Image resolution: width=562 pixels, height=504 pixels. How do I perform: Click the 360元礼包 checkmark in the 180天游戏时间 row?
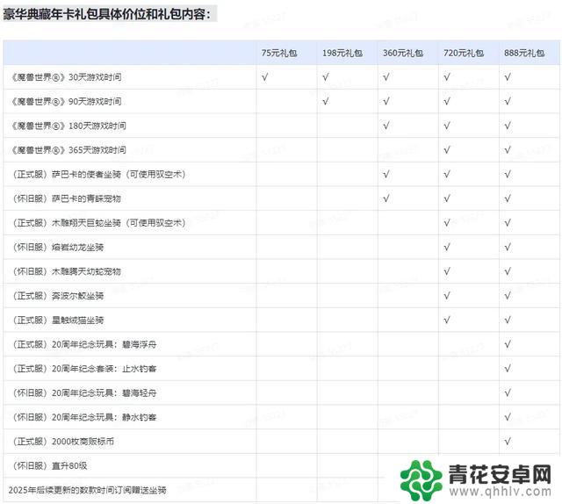click(386, 126)
